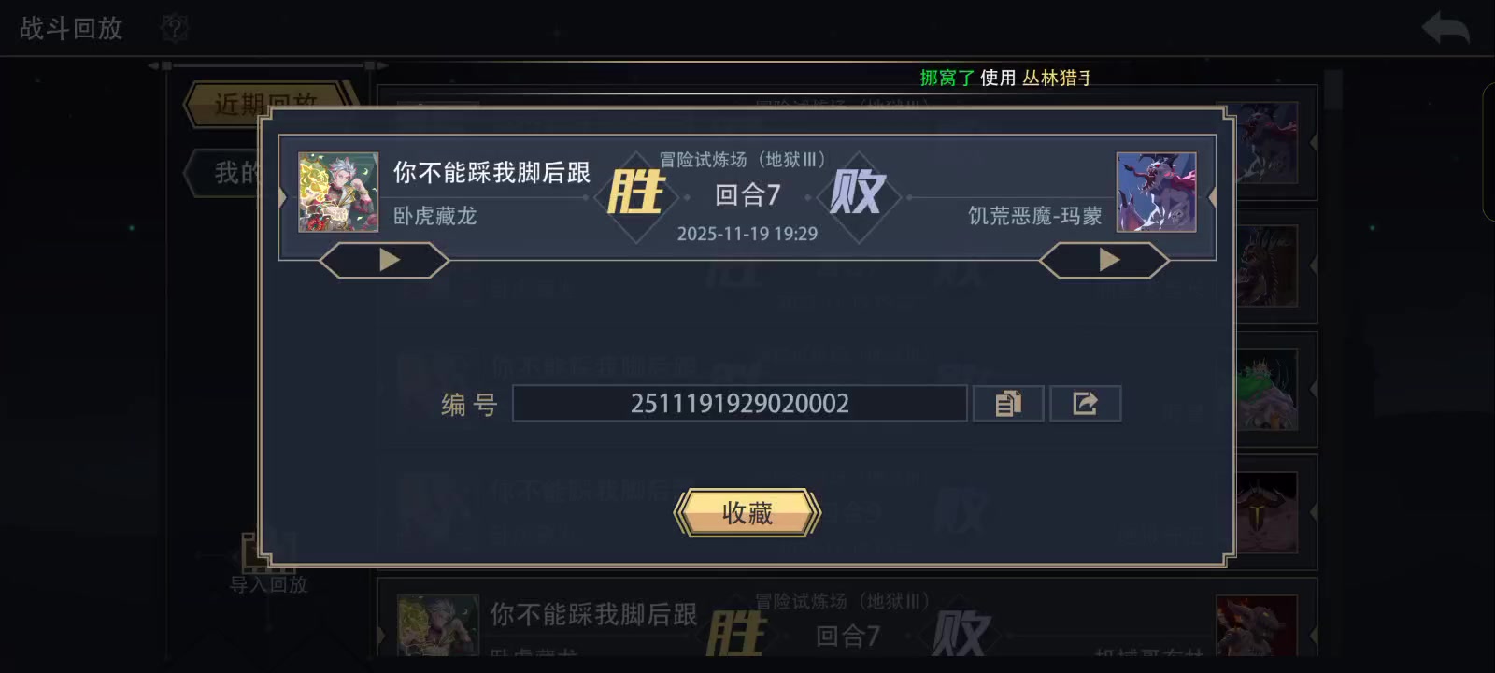The height and width of the screenshot is (673, 1495).
Task: Click the bottom row player avatar
Action: 438,624
